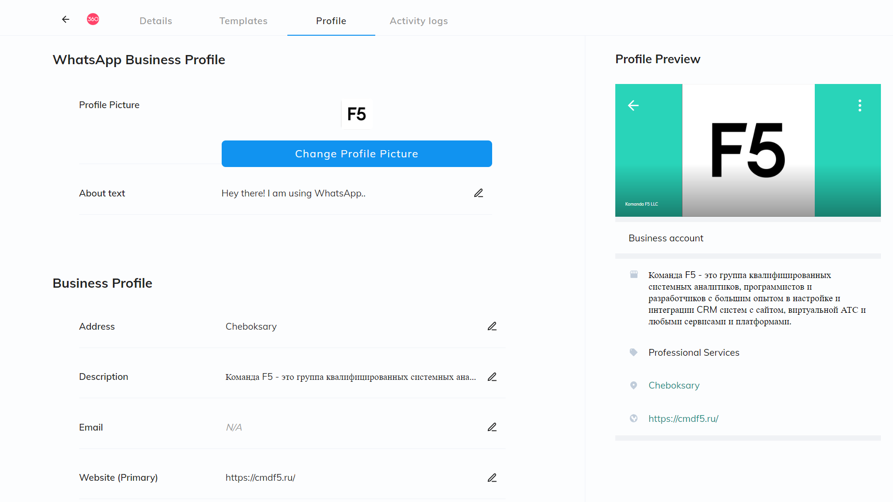Click the back arrow in the profile preview

click(633, 105)
